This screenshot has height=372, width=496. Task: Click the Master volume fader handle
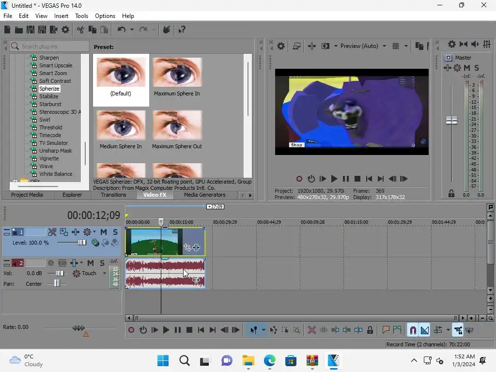tap(451, 120)
